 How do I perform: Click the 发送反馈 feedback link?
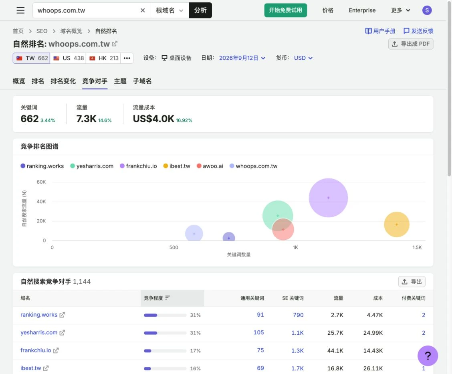tap(418, 31)
